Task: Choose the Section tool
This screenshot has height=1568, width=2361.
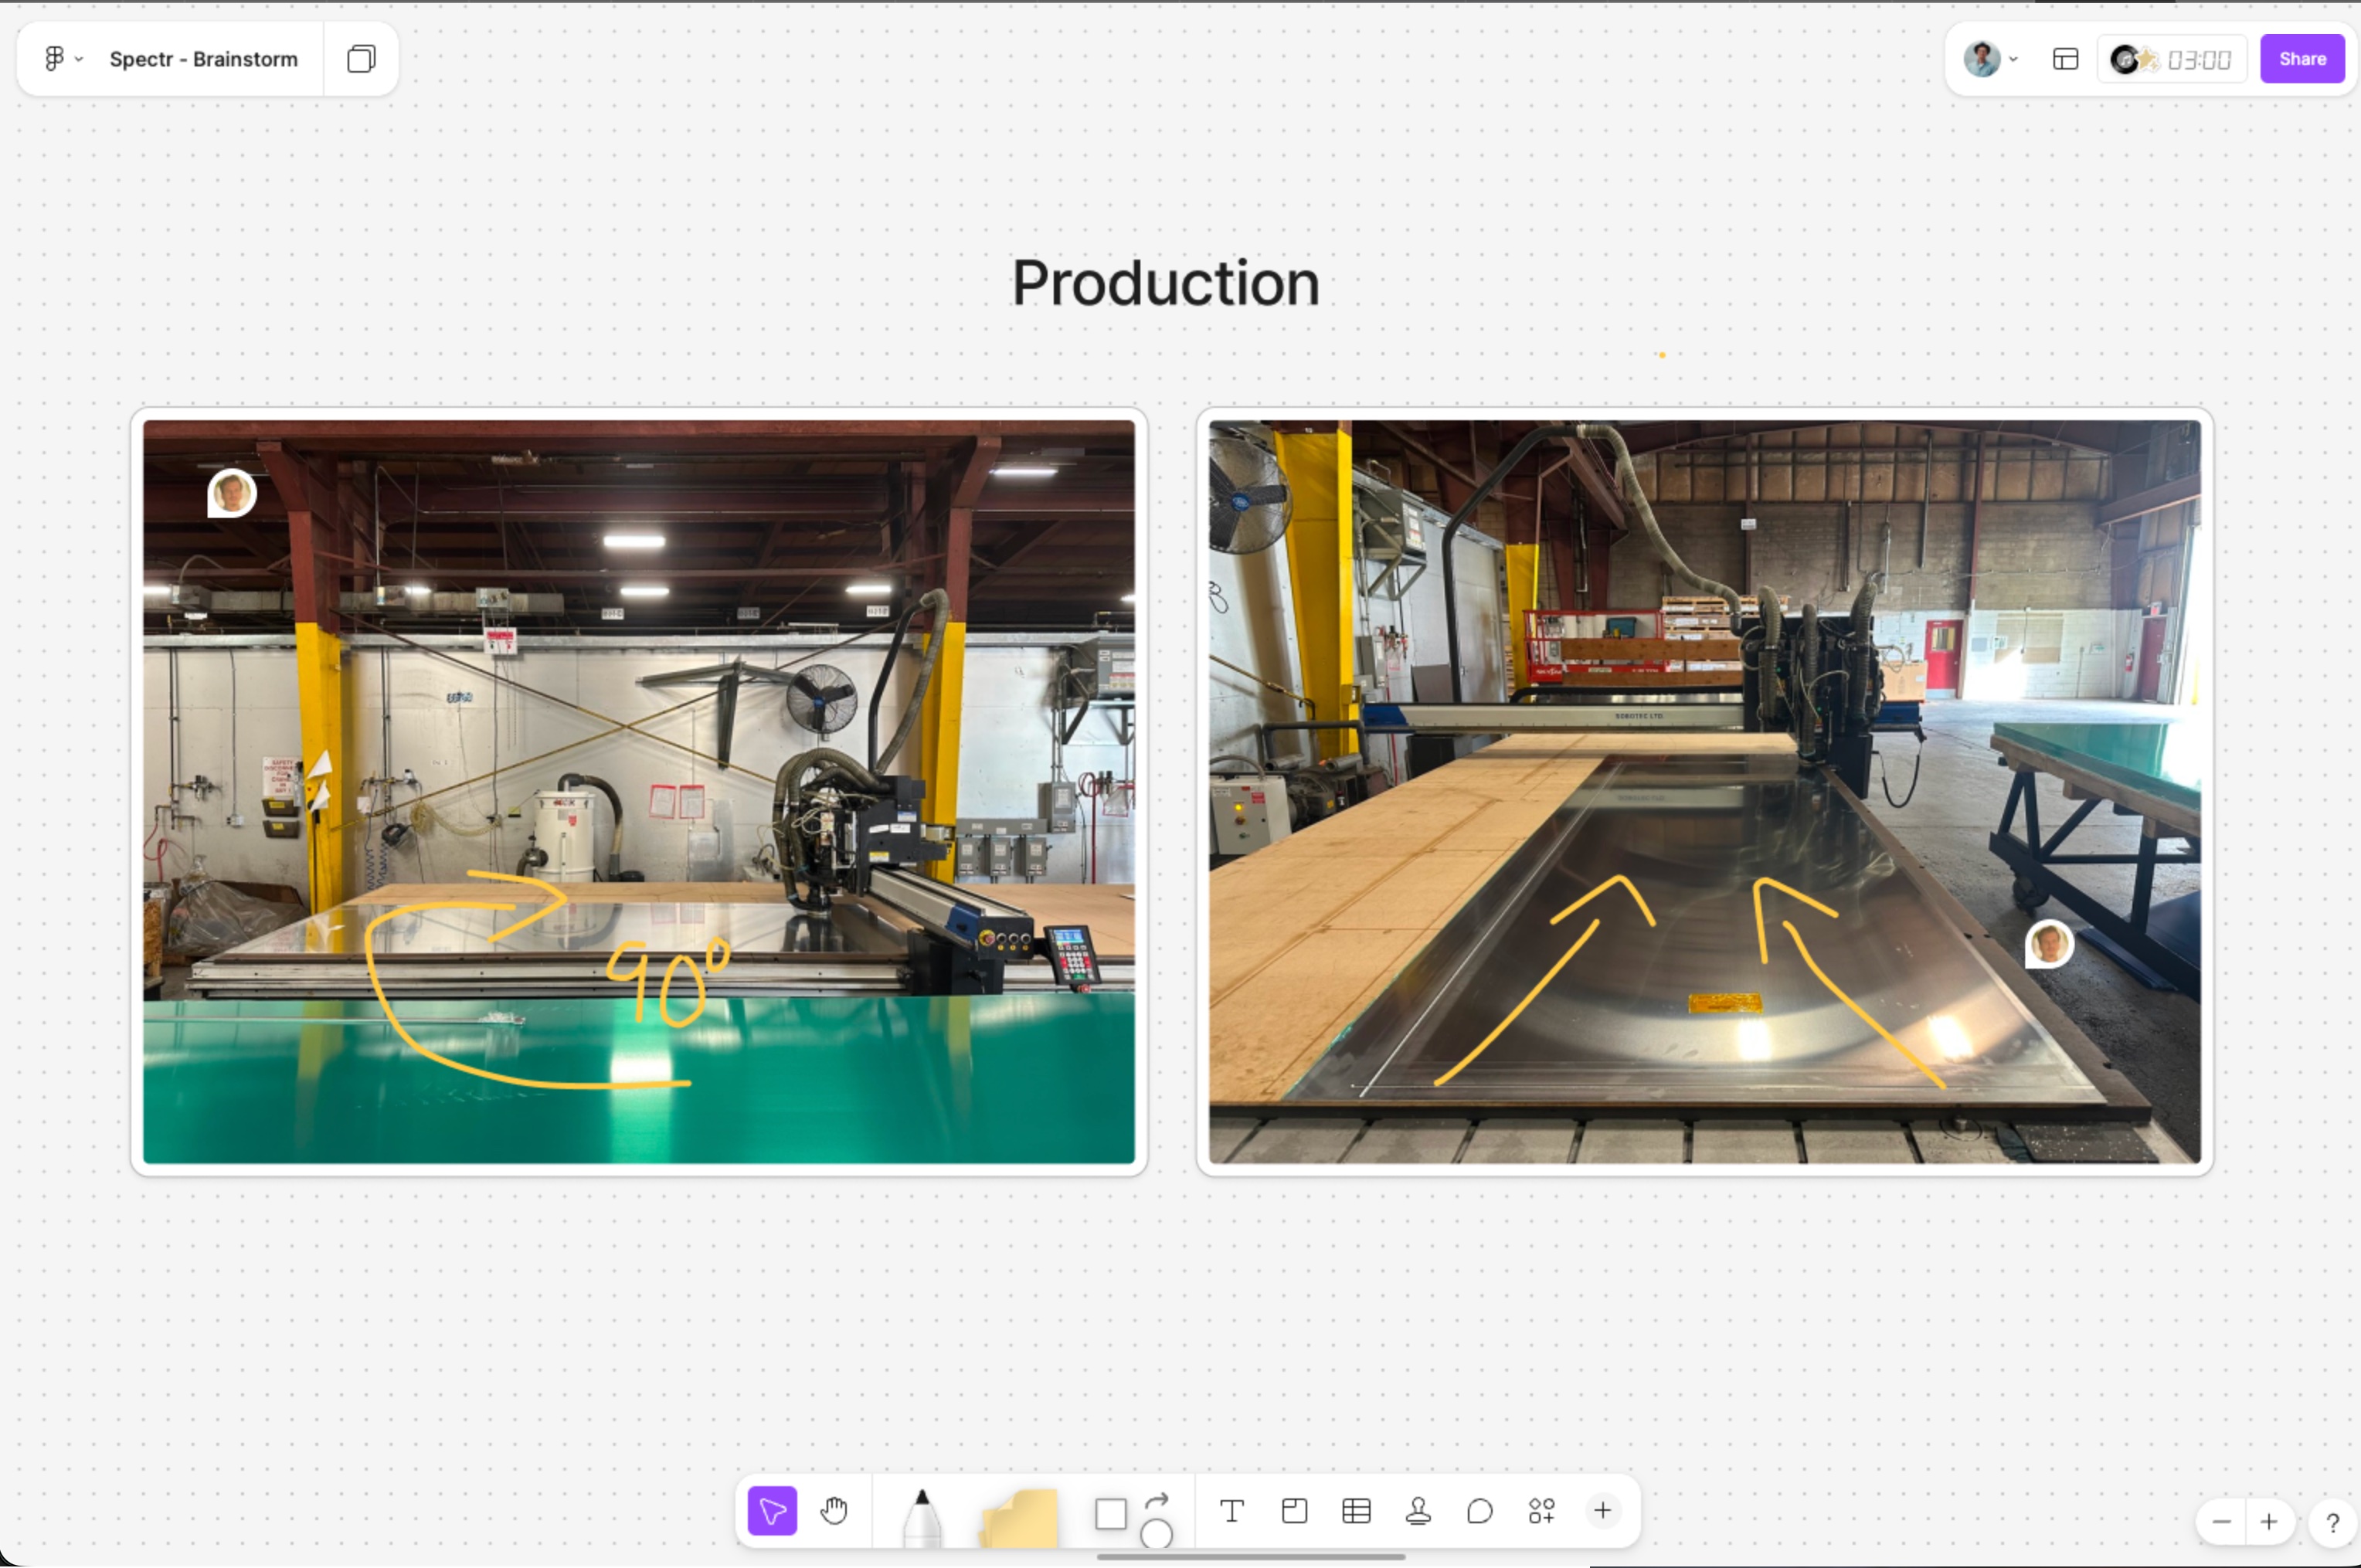Action: click(1294, 1511)
